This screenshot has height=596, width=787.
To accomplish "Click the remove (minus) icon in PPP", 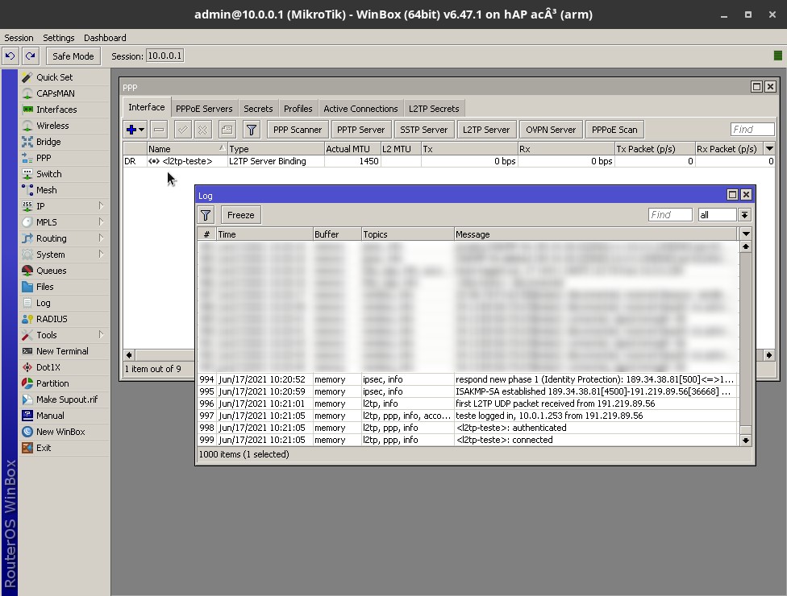I will 159,130.
